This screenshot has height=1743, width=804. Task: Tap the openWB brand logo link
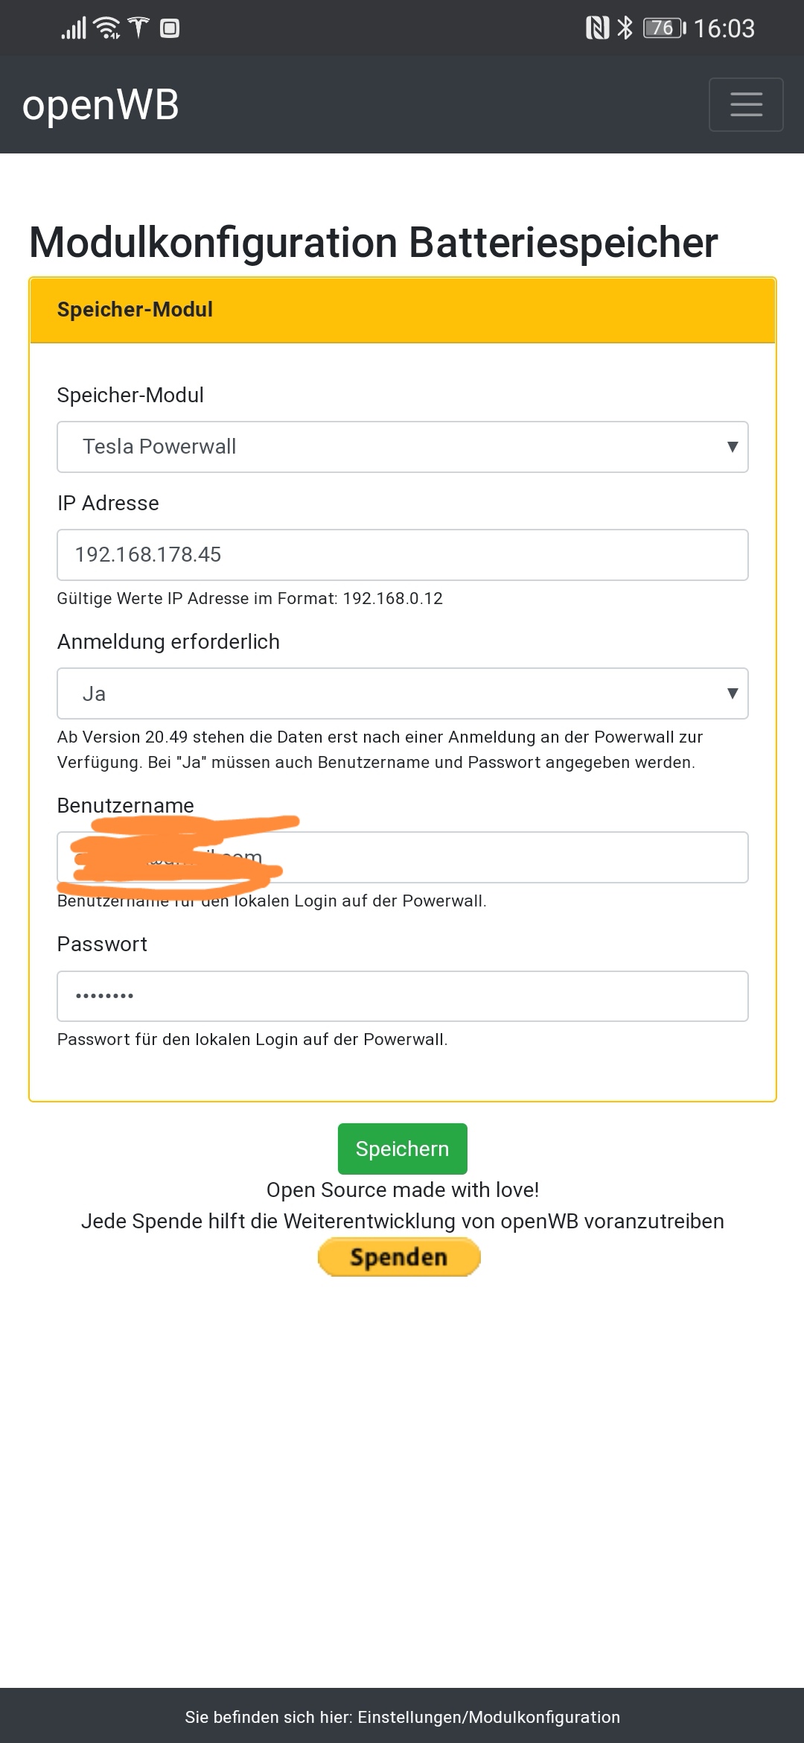click(x=100, y=105)
